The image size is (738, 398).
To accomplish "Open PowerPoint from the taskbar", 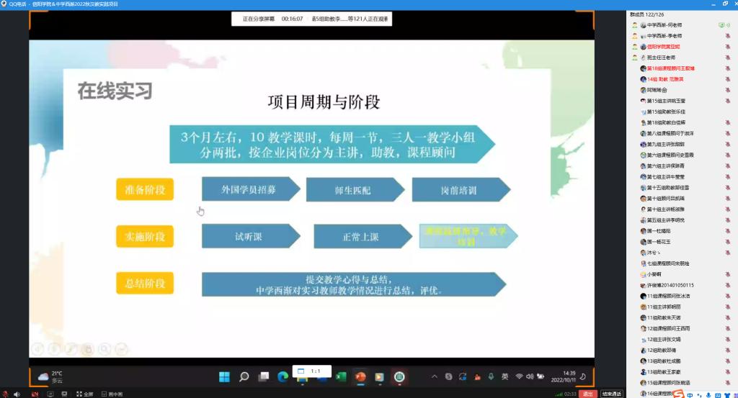I will [360, 377].
